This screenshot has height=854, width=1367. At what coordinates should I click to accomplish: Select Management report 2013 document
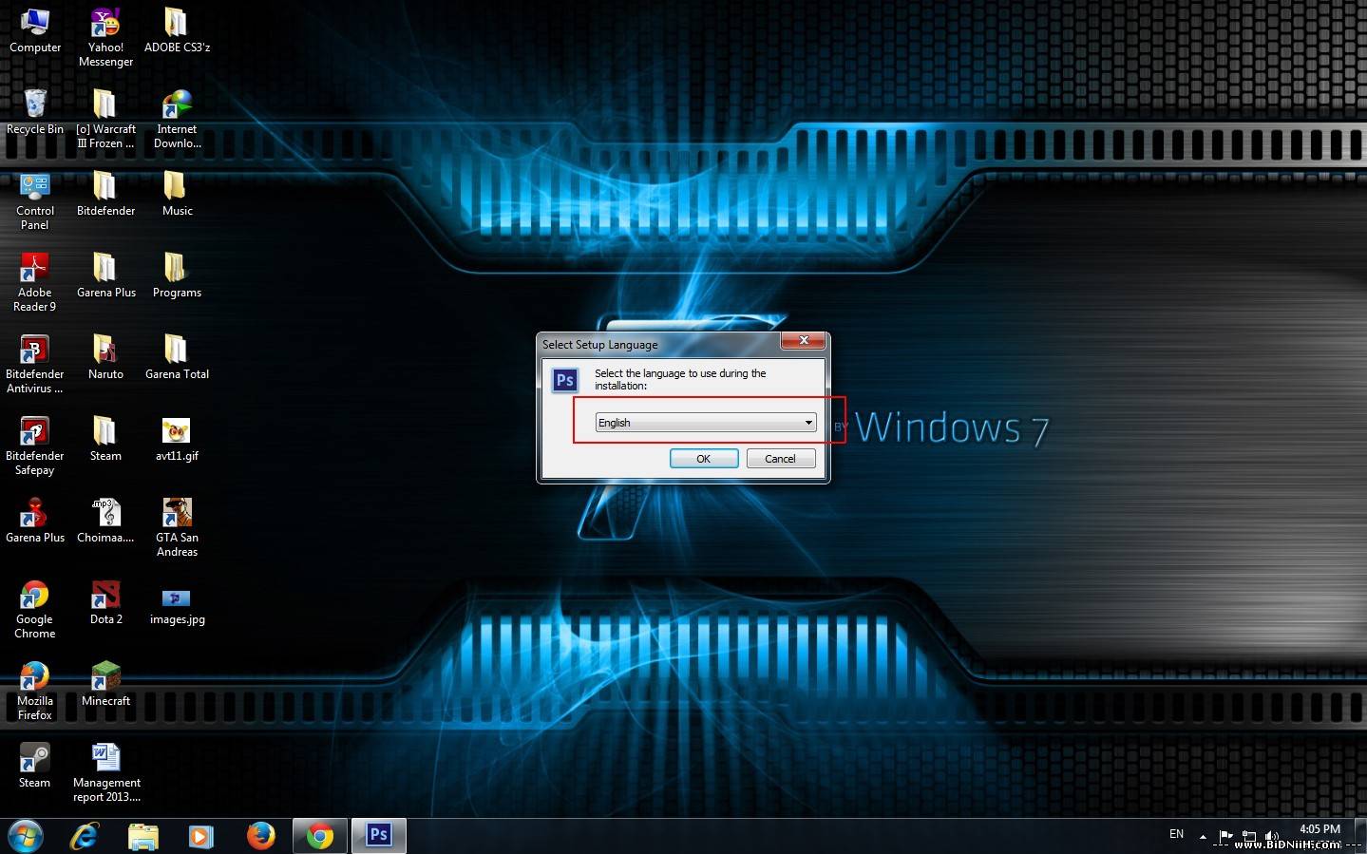click(x=105, y=772)
